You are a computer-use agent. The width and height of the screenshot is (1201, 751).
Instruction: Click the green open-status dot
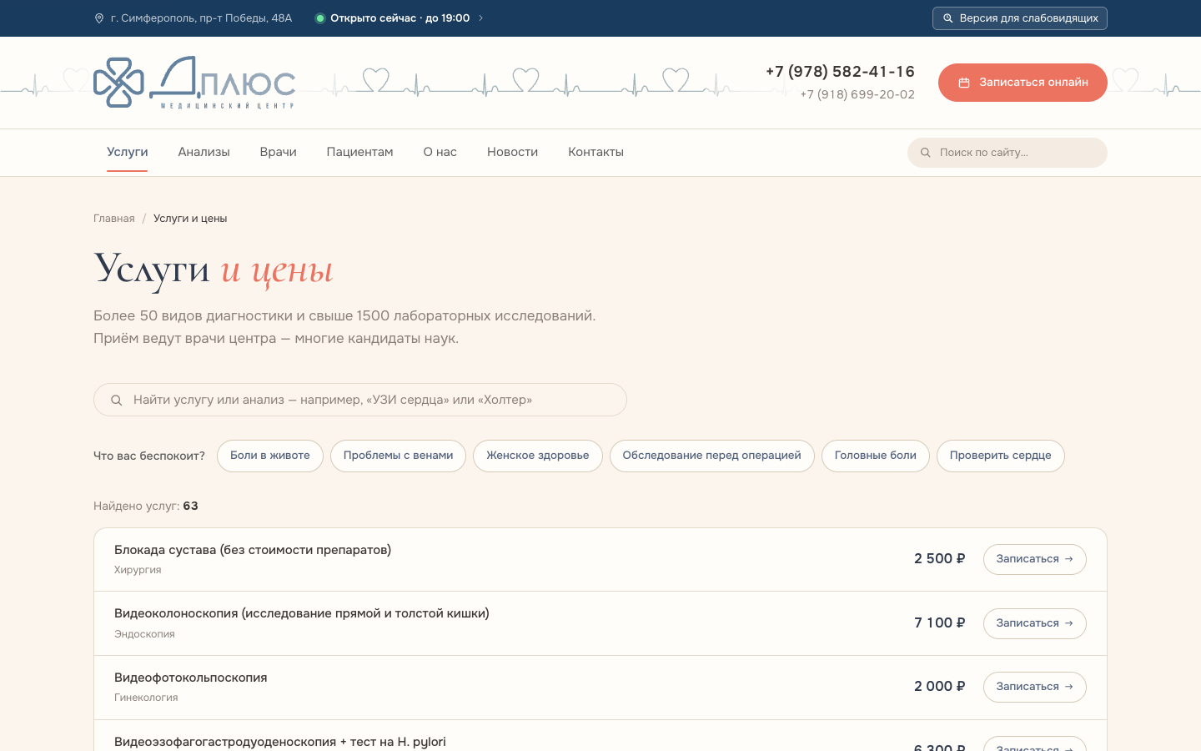(x=319, y=18)
